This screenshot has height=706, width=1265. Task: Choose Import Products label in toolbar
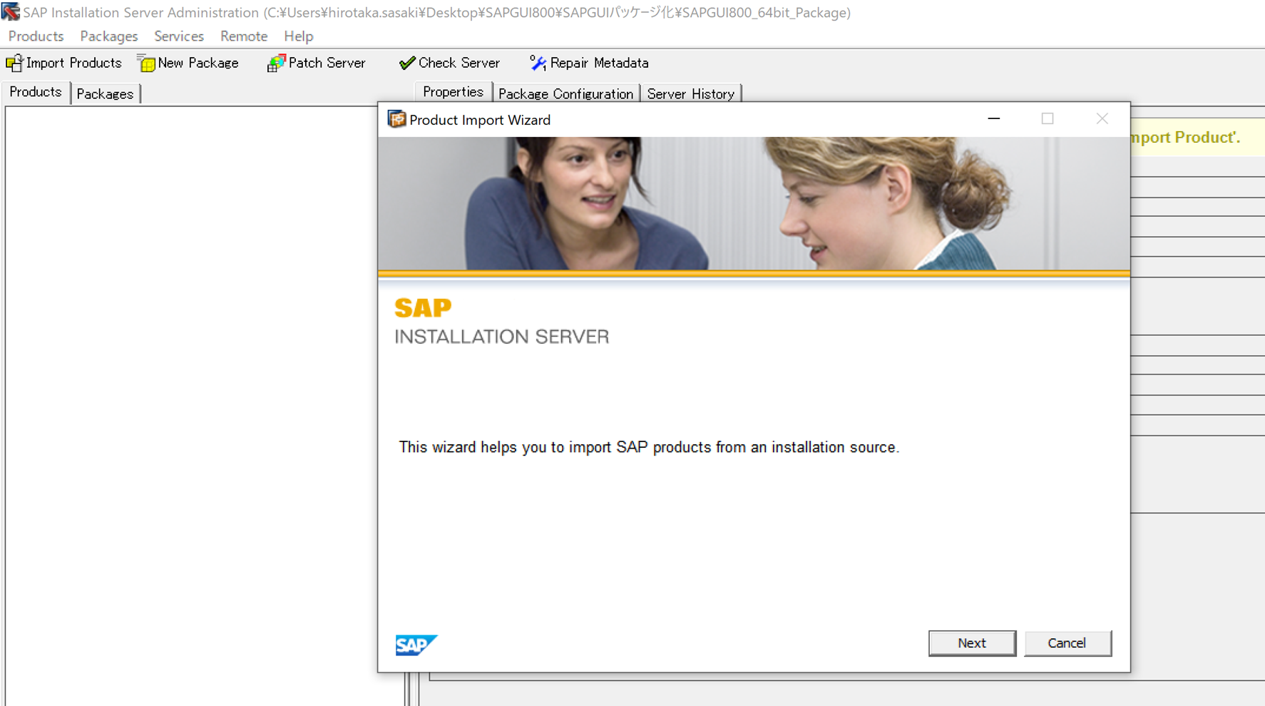click(73, 63)
